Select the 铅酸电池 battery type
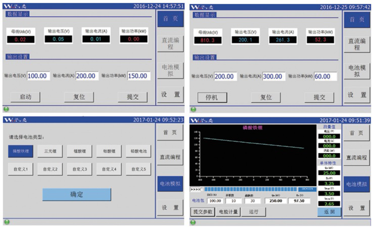This screenshot has height=229, width=374. 138,151
